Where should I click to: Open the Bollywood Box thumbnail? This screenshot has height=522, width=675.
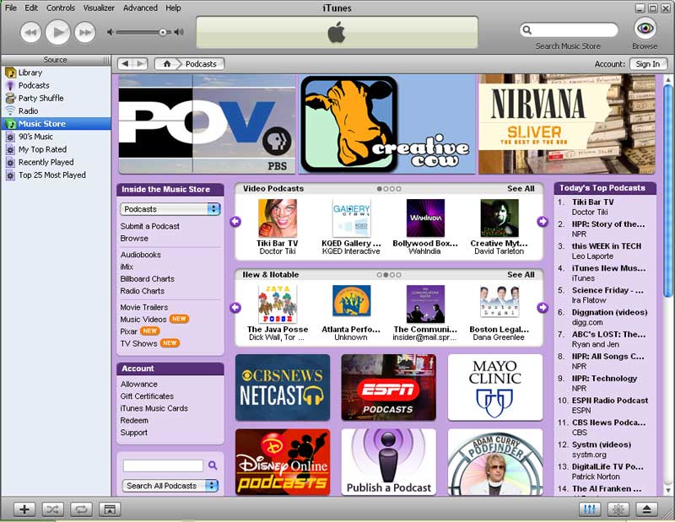coord(425,218)
